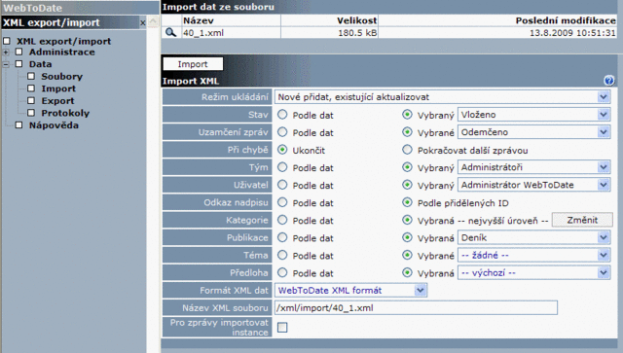Select Předloha Vybraná radio
The height and width of the screenshot is (353, 623).
click(x=407, y=273)
